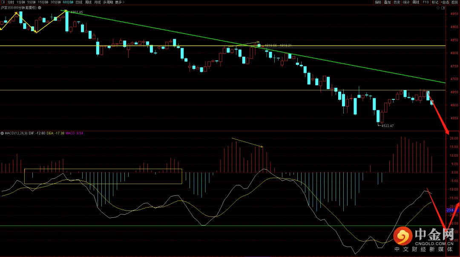Open F10 company info
This screenshot has height=257, width=460.
425,2
